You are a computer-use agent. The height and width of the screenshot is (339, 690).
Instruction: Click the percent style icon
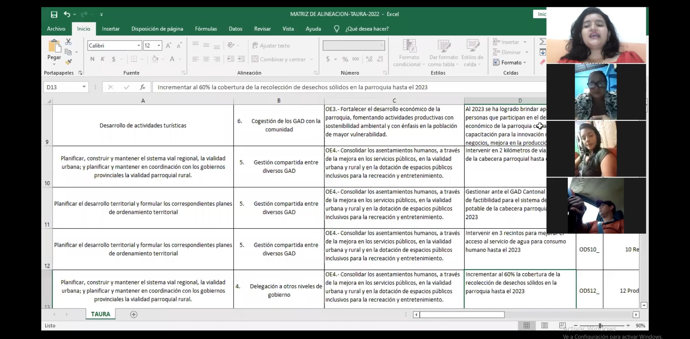pos(345,59)
